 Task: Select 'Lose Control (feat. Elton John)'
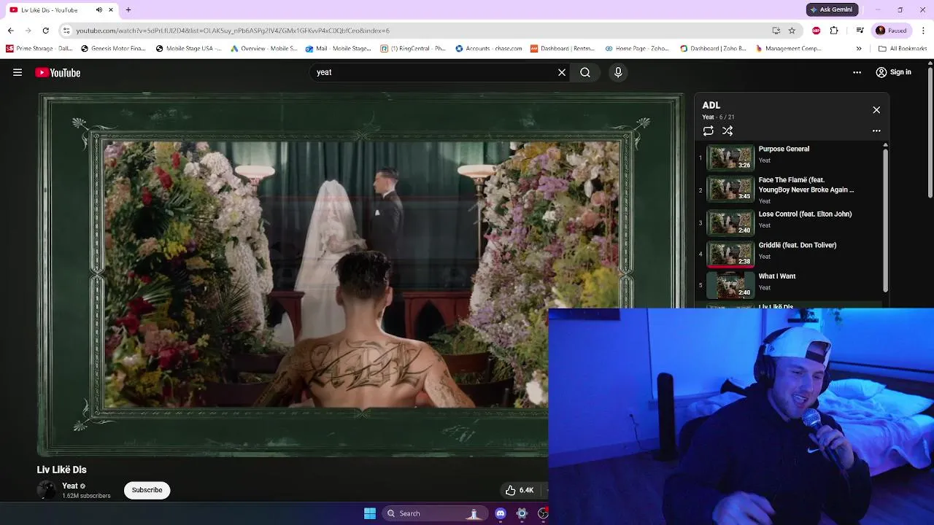[x=790, y=222]
